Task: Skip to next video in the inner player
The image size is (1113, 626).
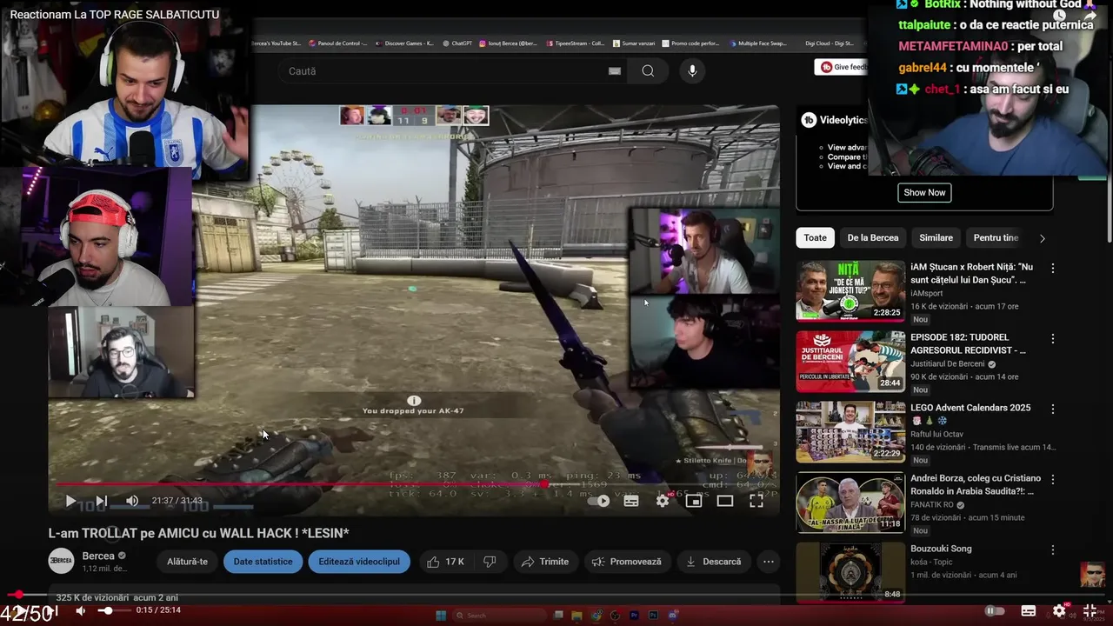Action: click(101, 501)
